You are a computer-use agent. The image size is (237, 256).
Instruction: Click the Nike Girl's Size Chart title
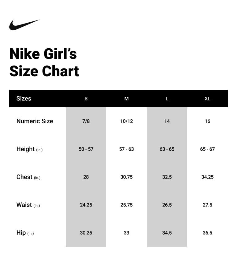click(44, 62)
